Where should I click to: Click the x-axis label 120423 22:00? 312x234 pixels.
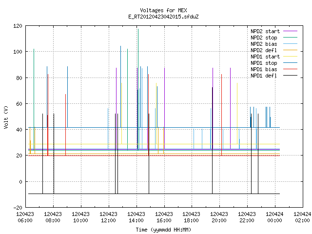[x=247, y=217]
